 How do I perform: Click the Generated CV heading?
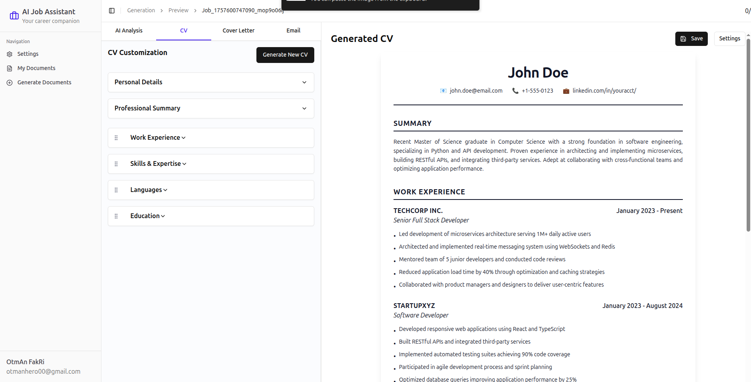pyautogui.click(x=362, y=39)
